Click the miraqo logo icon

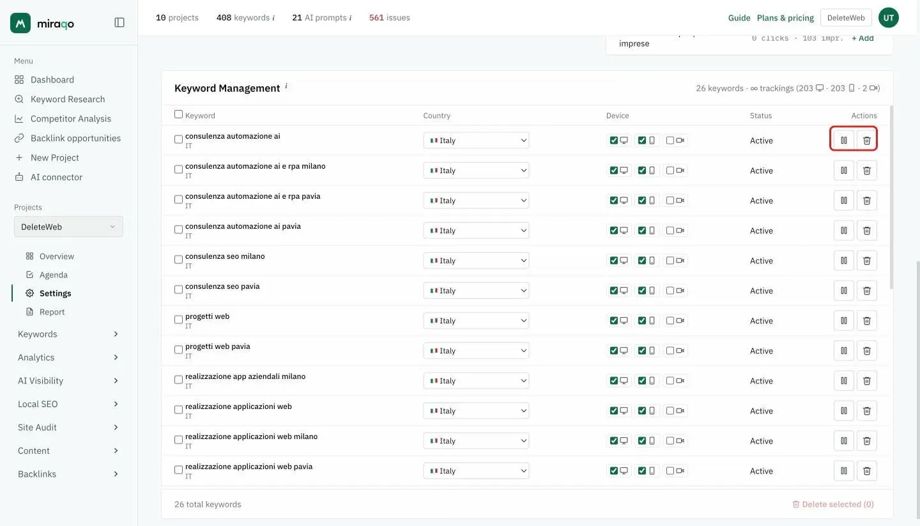(20, 23)
